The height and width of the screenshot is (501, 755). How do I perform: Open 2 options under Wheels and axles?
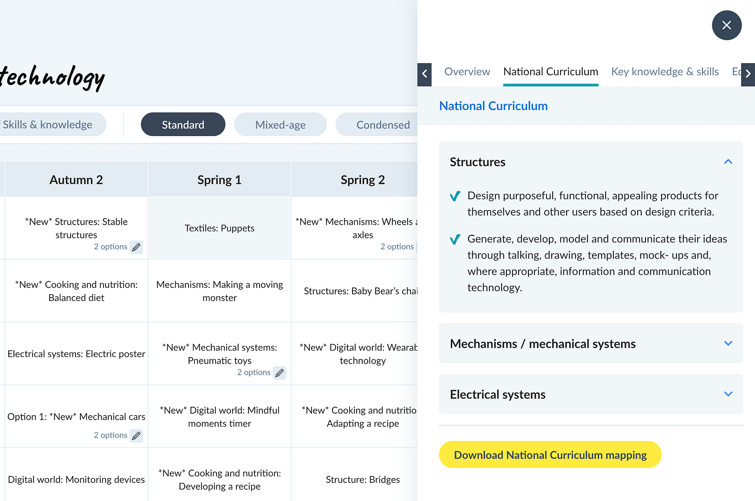(x=397, y=247)
